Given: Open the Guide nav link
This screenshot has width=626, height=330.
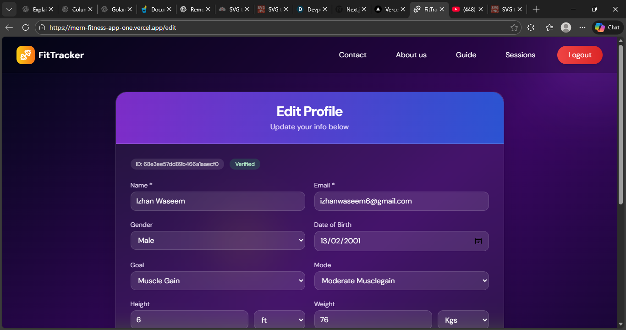Looking at the screenshot, I should [x=466, y=55].
